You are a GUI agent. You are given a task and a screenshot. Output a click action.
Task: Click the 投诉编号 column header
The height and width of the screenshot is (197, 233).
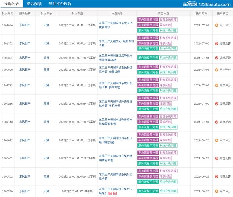(x=7, y=13)
